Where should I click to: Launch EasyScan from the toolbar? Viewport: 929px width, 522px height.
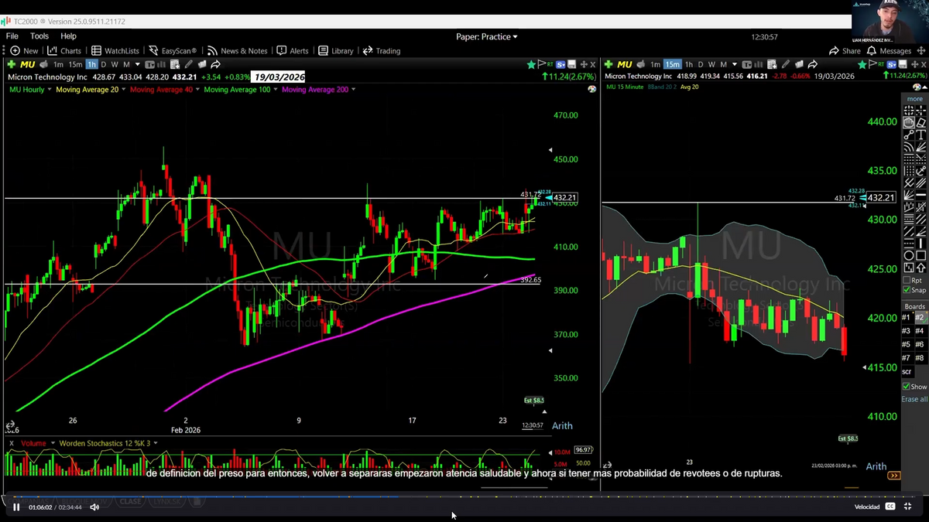pyautogui.click(x=173, y=51)
